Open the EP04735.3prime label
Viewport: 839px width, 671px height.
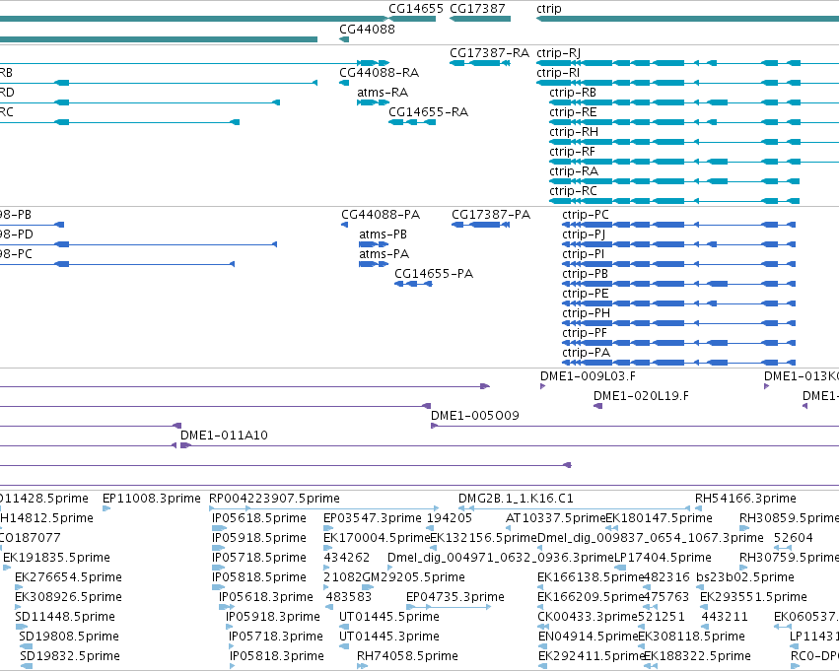(x=454, y=598)
